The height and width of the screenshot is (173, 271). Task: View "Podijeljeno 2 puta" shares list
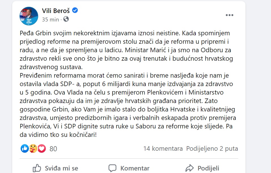[x=212, y=148]
